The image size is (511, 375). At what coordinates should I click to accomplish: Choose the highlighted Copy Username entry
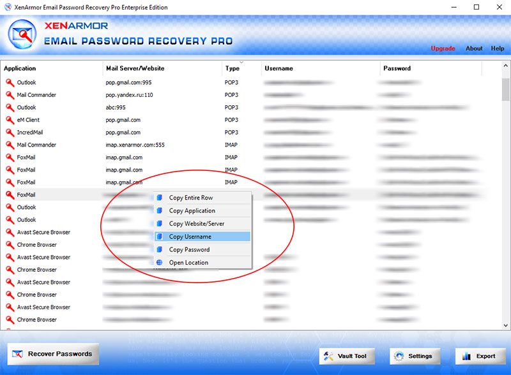(202, 237)
